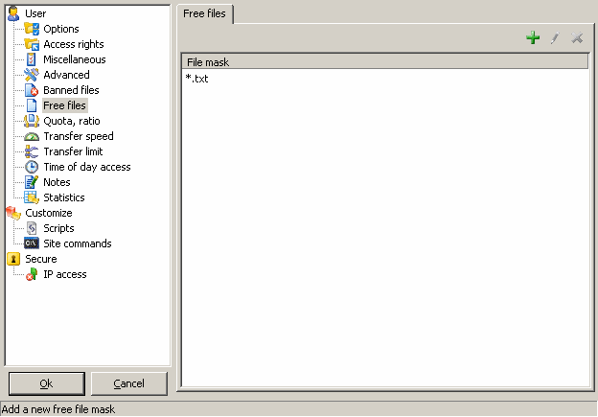Click the User head icon
Viewport: 598px width, 417px height.
13,13
